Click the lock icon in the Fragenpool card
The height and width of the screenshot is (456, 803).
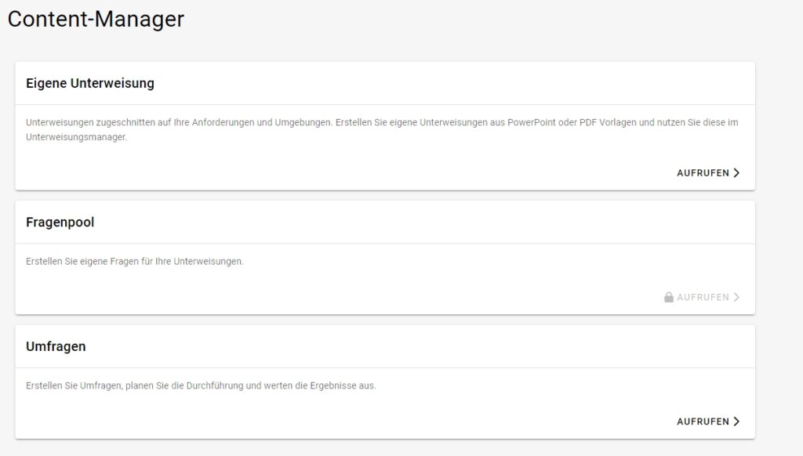coord(669,298)
